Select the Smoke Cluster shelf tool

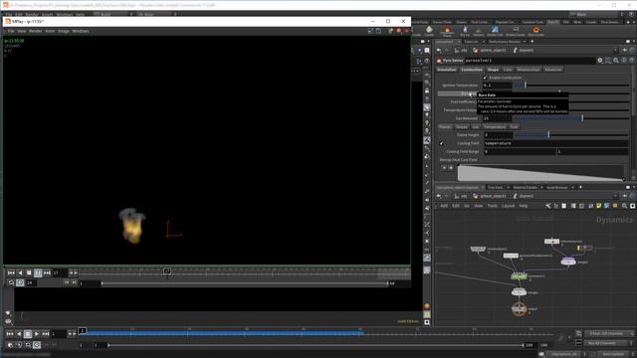516,31
